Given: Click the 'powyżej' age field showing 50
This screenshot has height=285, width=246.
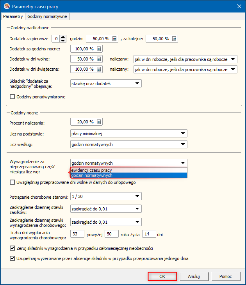Looking at the screenshot, I should click(x=112, y=234).
